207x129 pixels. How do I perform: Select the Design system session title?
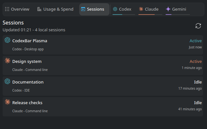[27, 62]
